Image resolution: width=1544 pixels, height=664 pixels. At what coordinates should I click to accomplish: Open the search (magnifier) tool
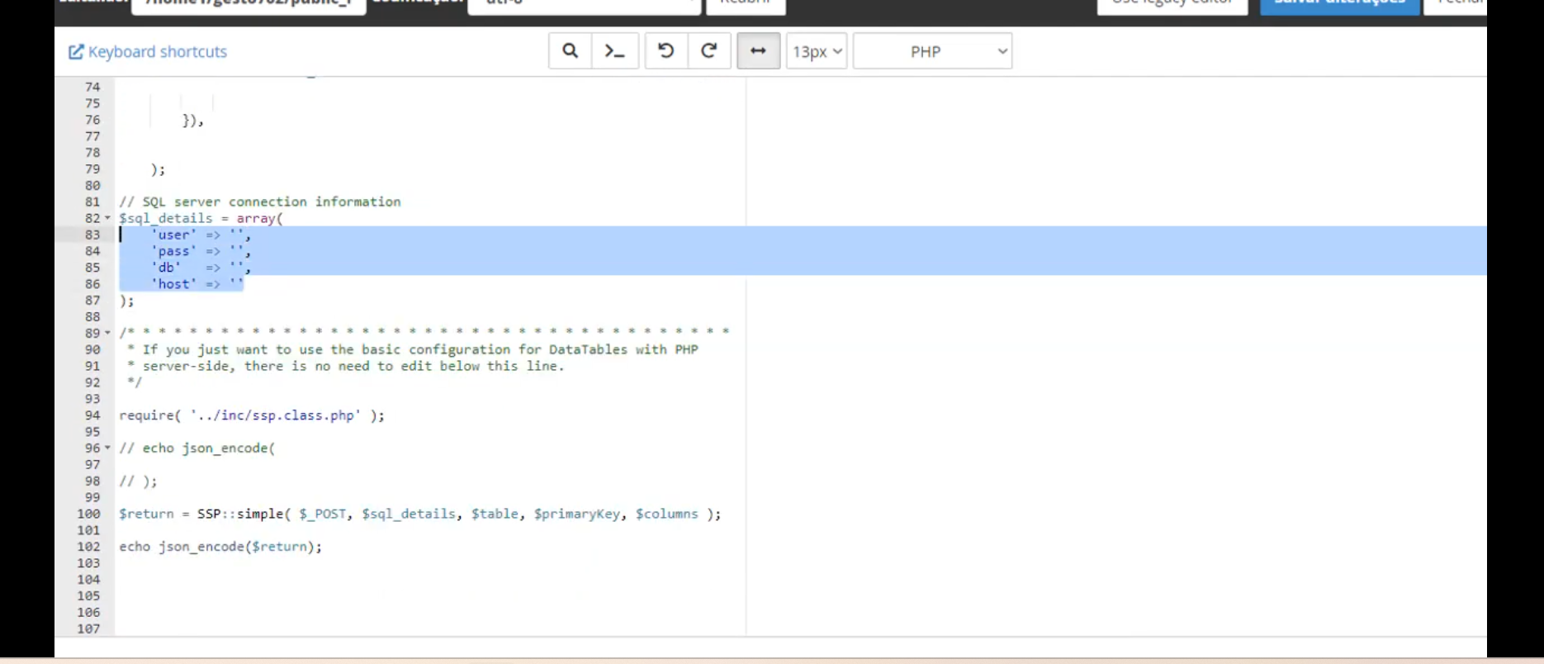click(x=570, y=51)
